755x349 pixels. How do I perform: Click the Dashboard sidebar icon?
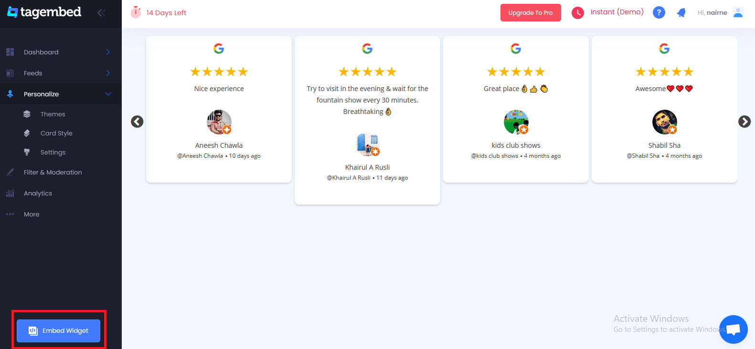tap(10, 52)
